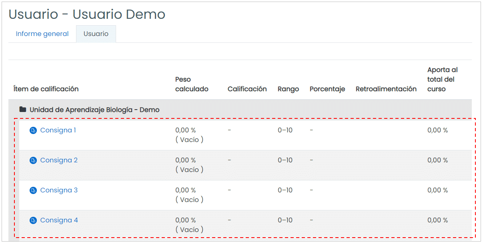Click the assignment icon beside Consigna 3

pyautogui.click(x=33, y=190)
